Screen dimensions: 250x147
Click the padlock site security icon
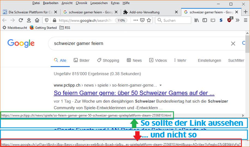click(x=54, y=20)
